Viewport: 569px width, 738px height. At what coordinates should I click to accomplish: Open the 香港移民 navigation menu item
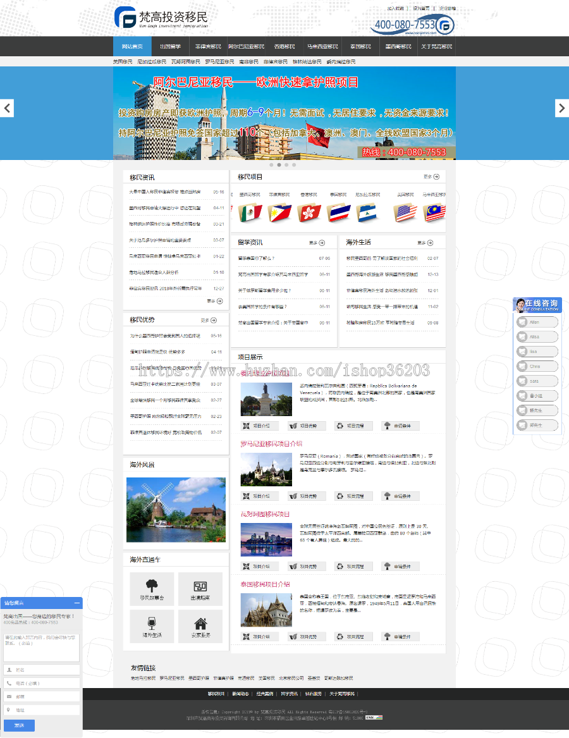coord(284,47)
